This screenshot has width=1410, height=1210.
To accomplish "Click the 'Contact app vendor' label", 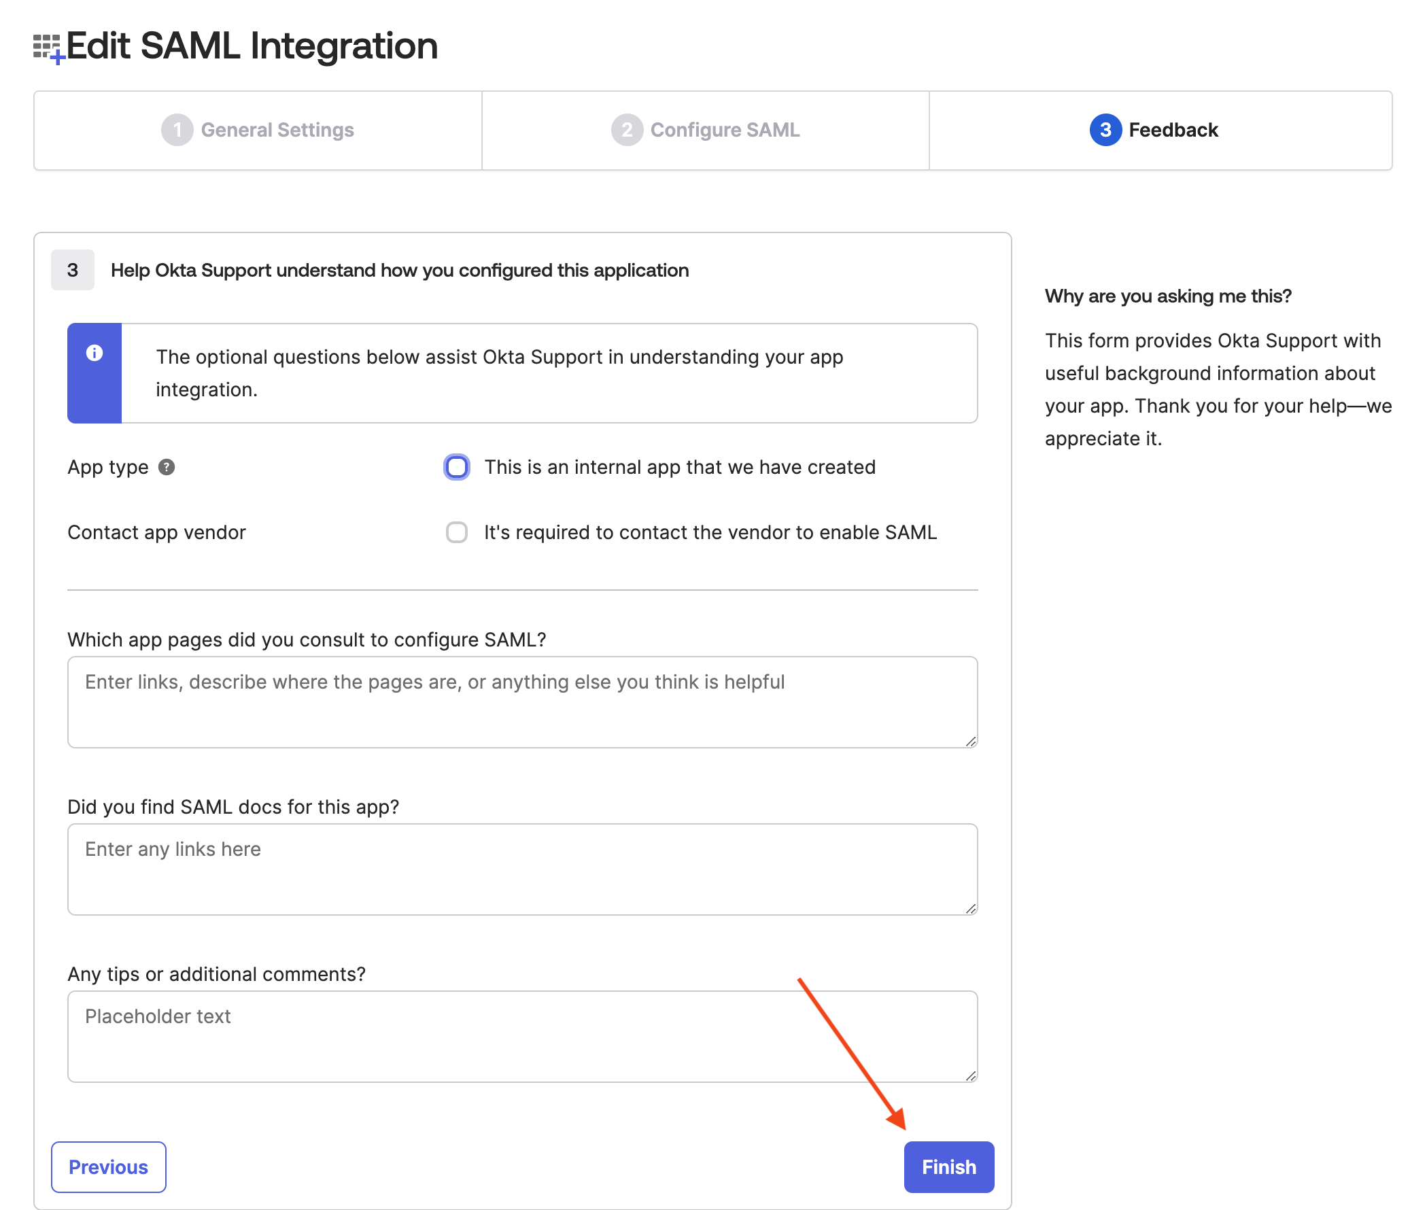I will click(156, 532).
